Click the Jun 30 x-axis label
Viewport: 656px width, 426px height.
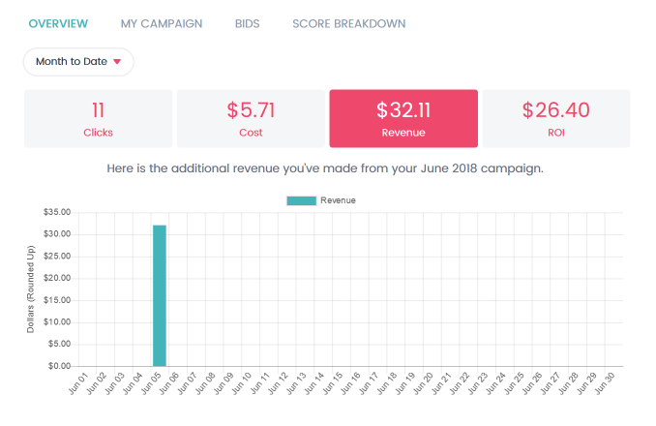pos(605,383)
